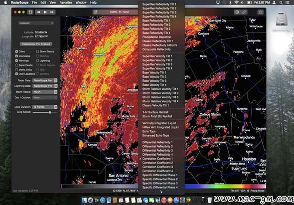Image resolution: width=294 pixels, height=205 pixels.
Task: Open the Share toolbar button
Action: (260, 12)
